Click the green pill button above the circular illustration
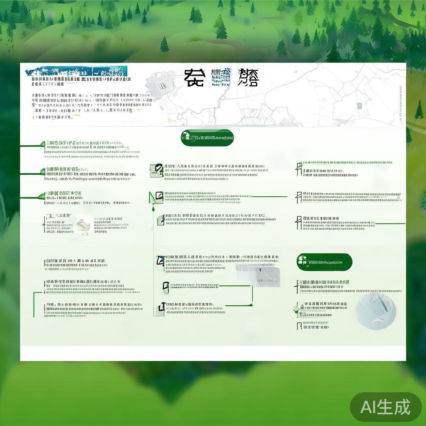The image size is (426, 426). click(x=324, y=262)
